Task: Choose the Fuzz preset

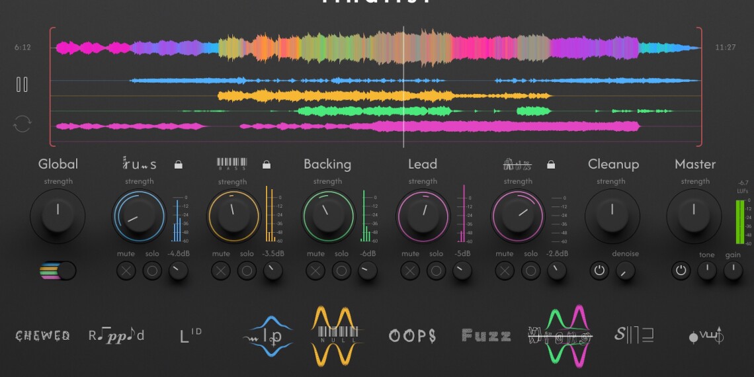Action: (x=486, y=336)
